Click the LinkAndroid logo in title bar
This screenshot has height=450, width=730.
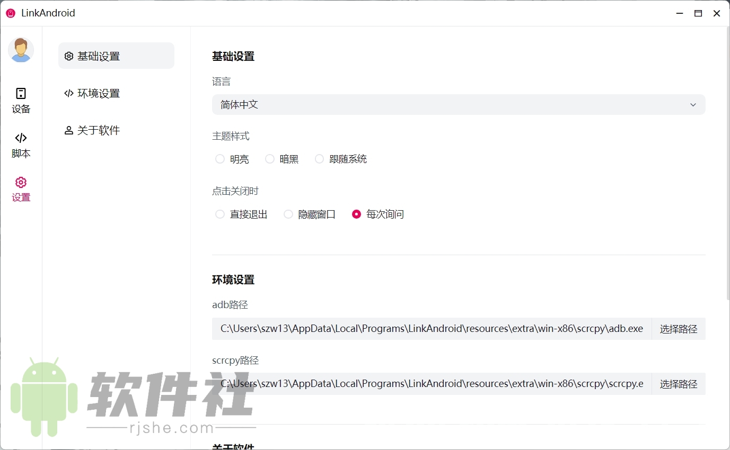click(x=10, y=13)
